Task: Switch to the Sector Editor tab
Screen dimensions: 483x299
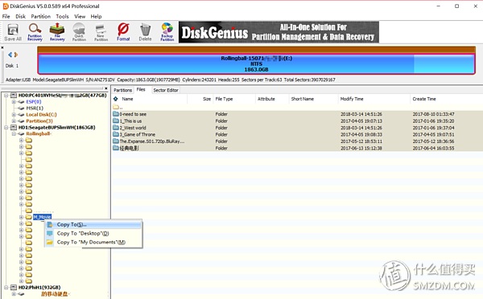Action: pos(166,90)
